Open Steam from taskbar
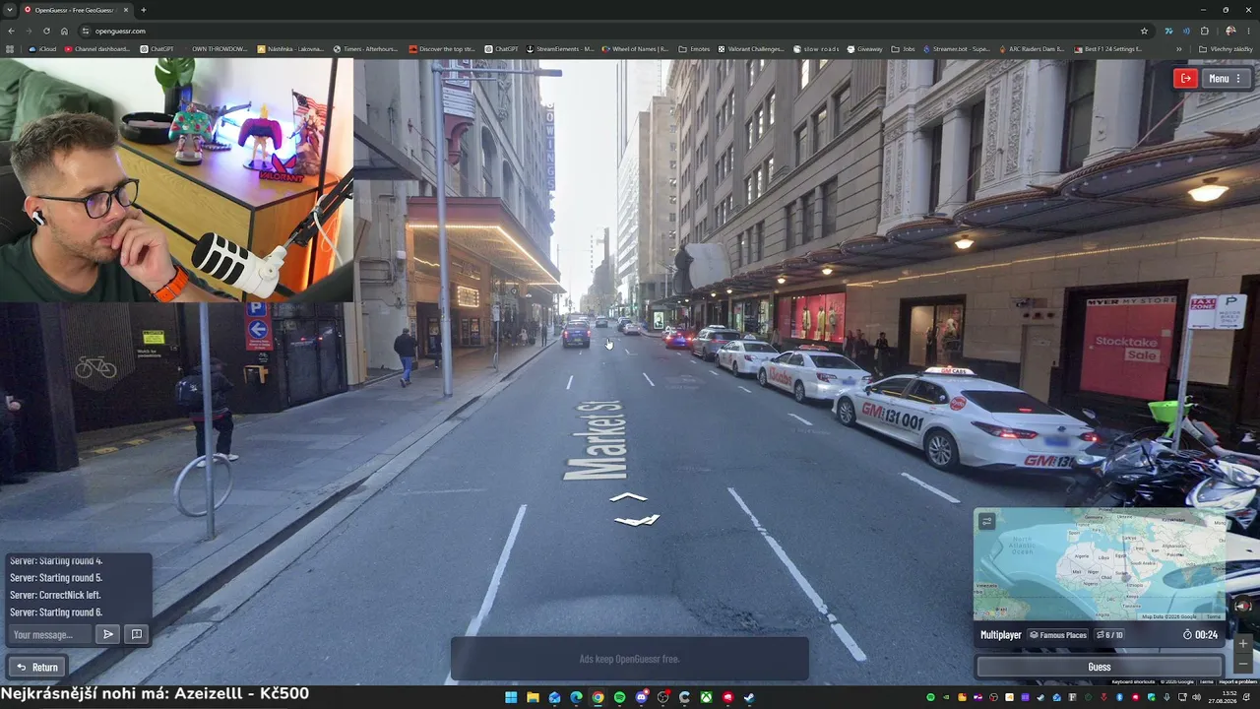Viewport: 1260px width, 709px height. tap(749, 697)
